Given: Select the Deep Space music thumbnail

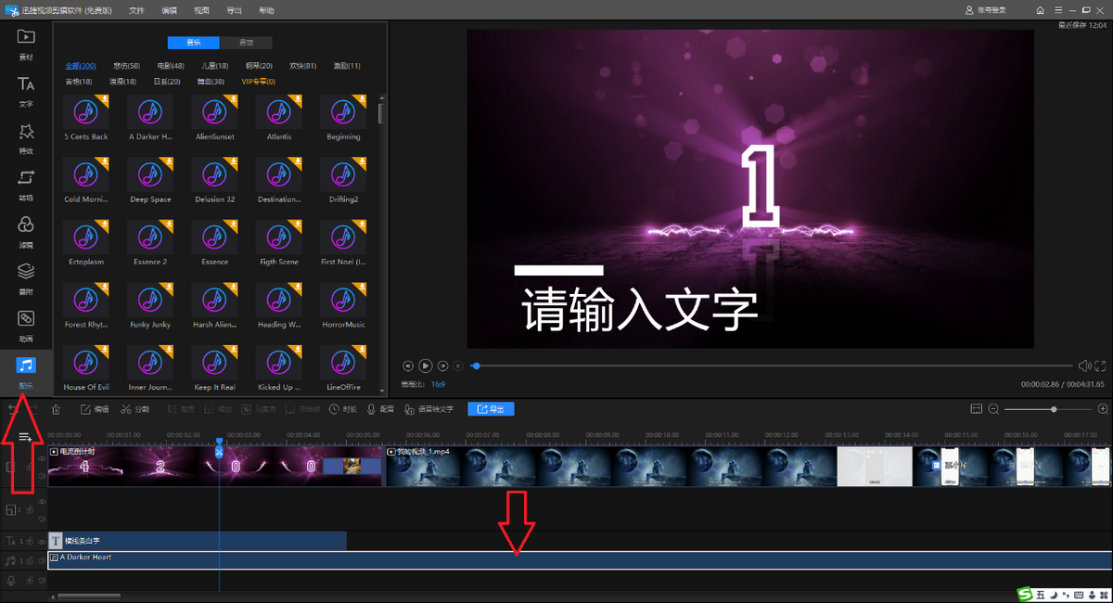Looking at the screenshot, I should [x=150, y=175].
